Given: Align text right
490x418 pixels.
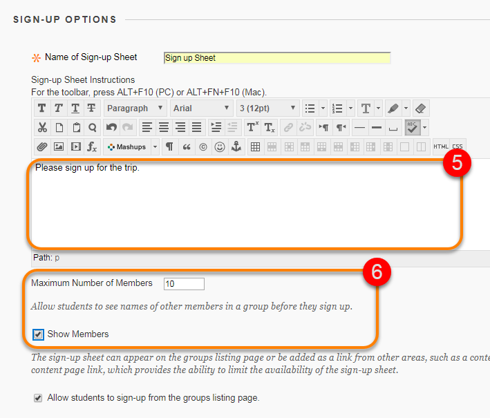Looking at the screenshot, I should click(180, 127).
